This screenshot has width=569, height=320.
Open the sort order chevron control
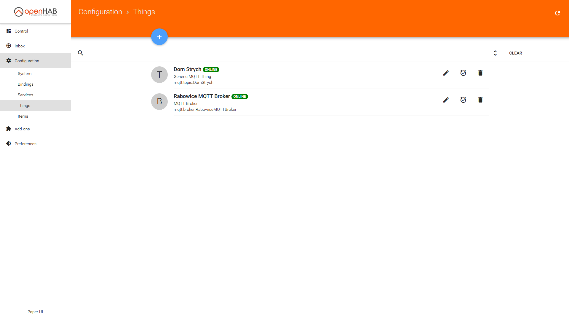click(x=495, y=53)
